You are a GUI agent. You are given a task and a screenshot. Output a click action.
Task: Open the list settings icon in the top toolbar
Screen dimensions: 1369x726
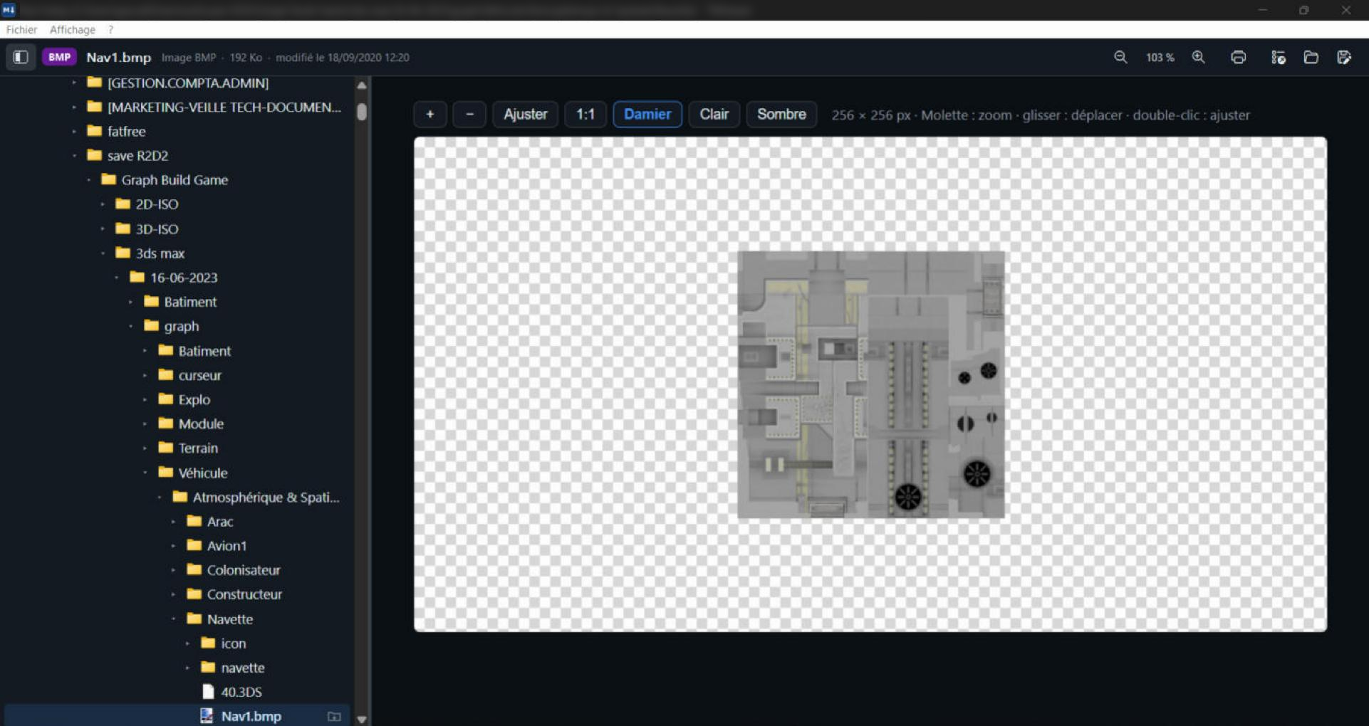click(x=1278, y=57)
